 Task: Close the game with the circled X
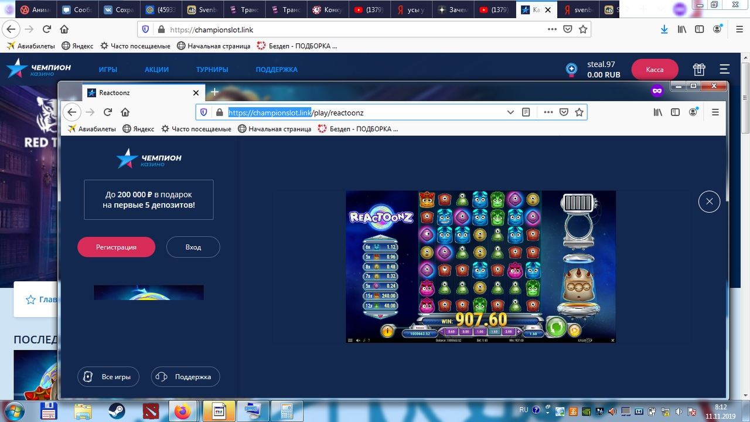point(709,202)
